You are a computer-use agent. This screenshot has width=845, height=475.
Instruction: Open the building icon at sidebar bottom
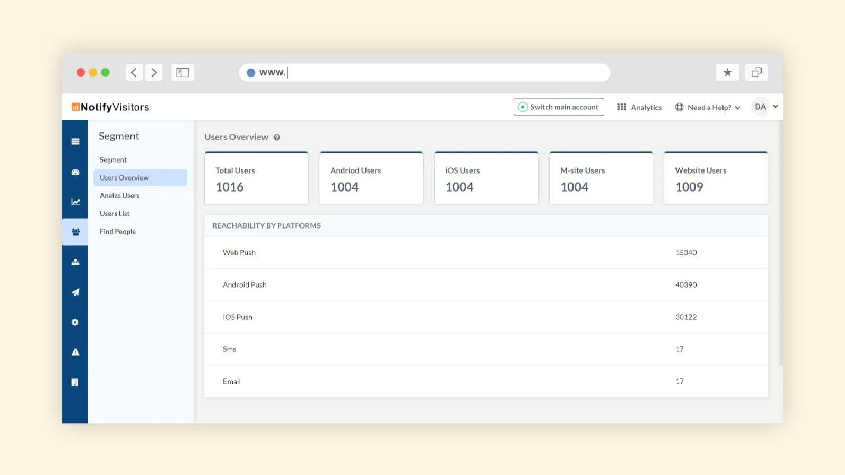pyautogui.click(x=75, y=382)
